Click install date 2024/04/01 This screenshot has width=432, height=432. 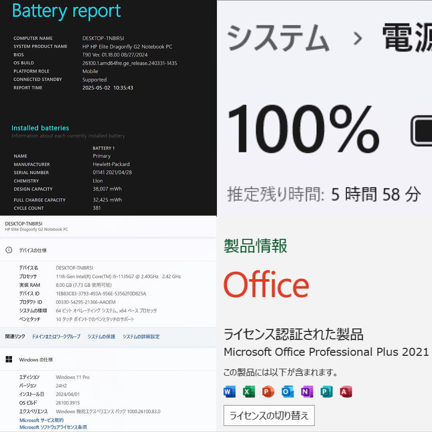(68, 394)
